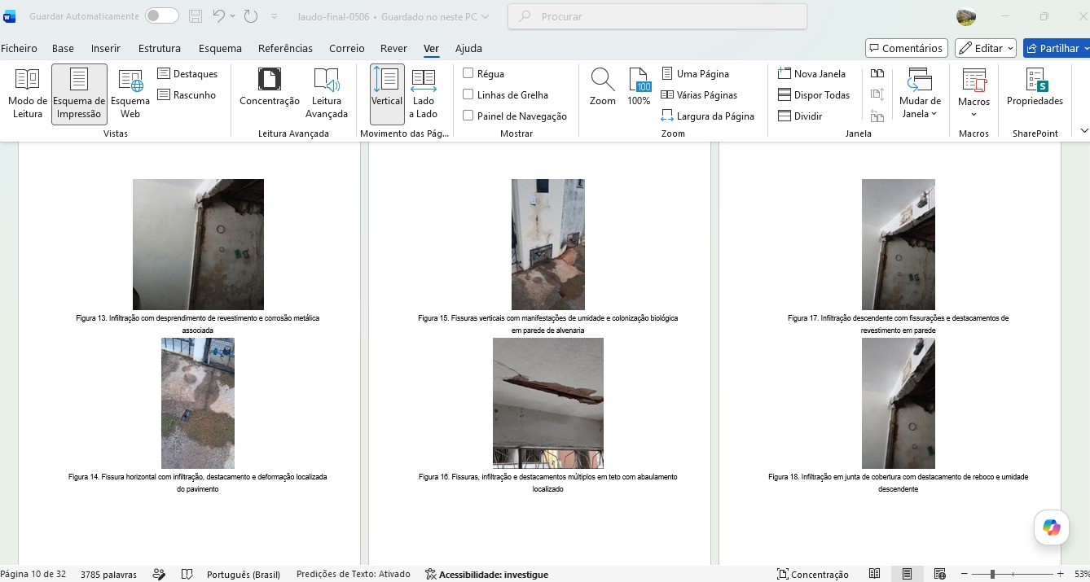Fit to Largura da Página
This screenshot has width=1090, height=582.
[x=707, y=116]
